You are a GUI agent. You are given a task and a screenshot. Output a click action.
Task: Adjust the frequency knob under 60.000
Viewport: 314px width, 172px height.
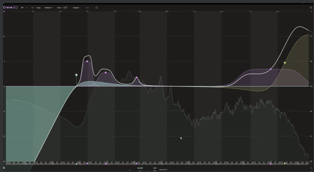(x=140, y=171)
